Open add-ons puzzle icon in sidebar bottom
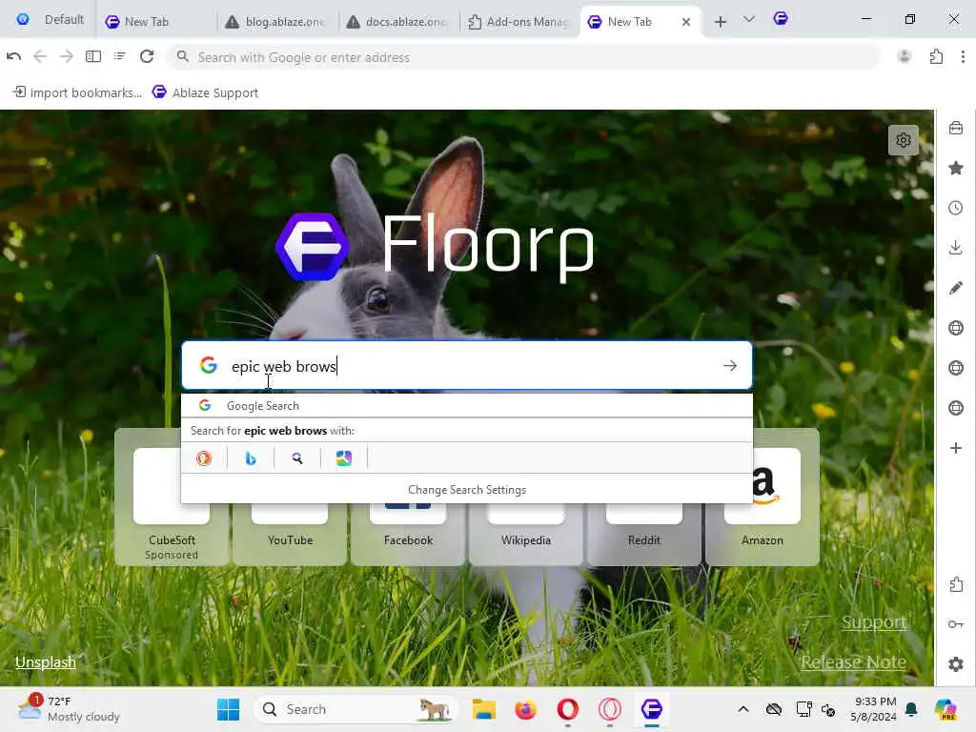The width and height of the screenshot is (976, 732). click(956, 584)
